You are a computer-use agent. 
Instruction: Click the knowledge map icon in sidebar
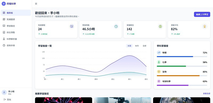click(4, 19)
